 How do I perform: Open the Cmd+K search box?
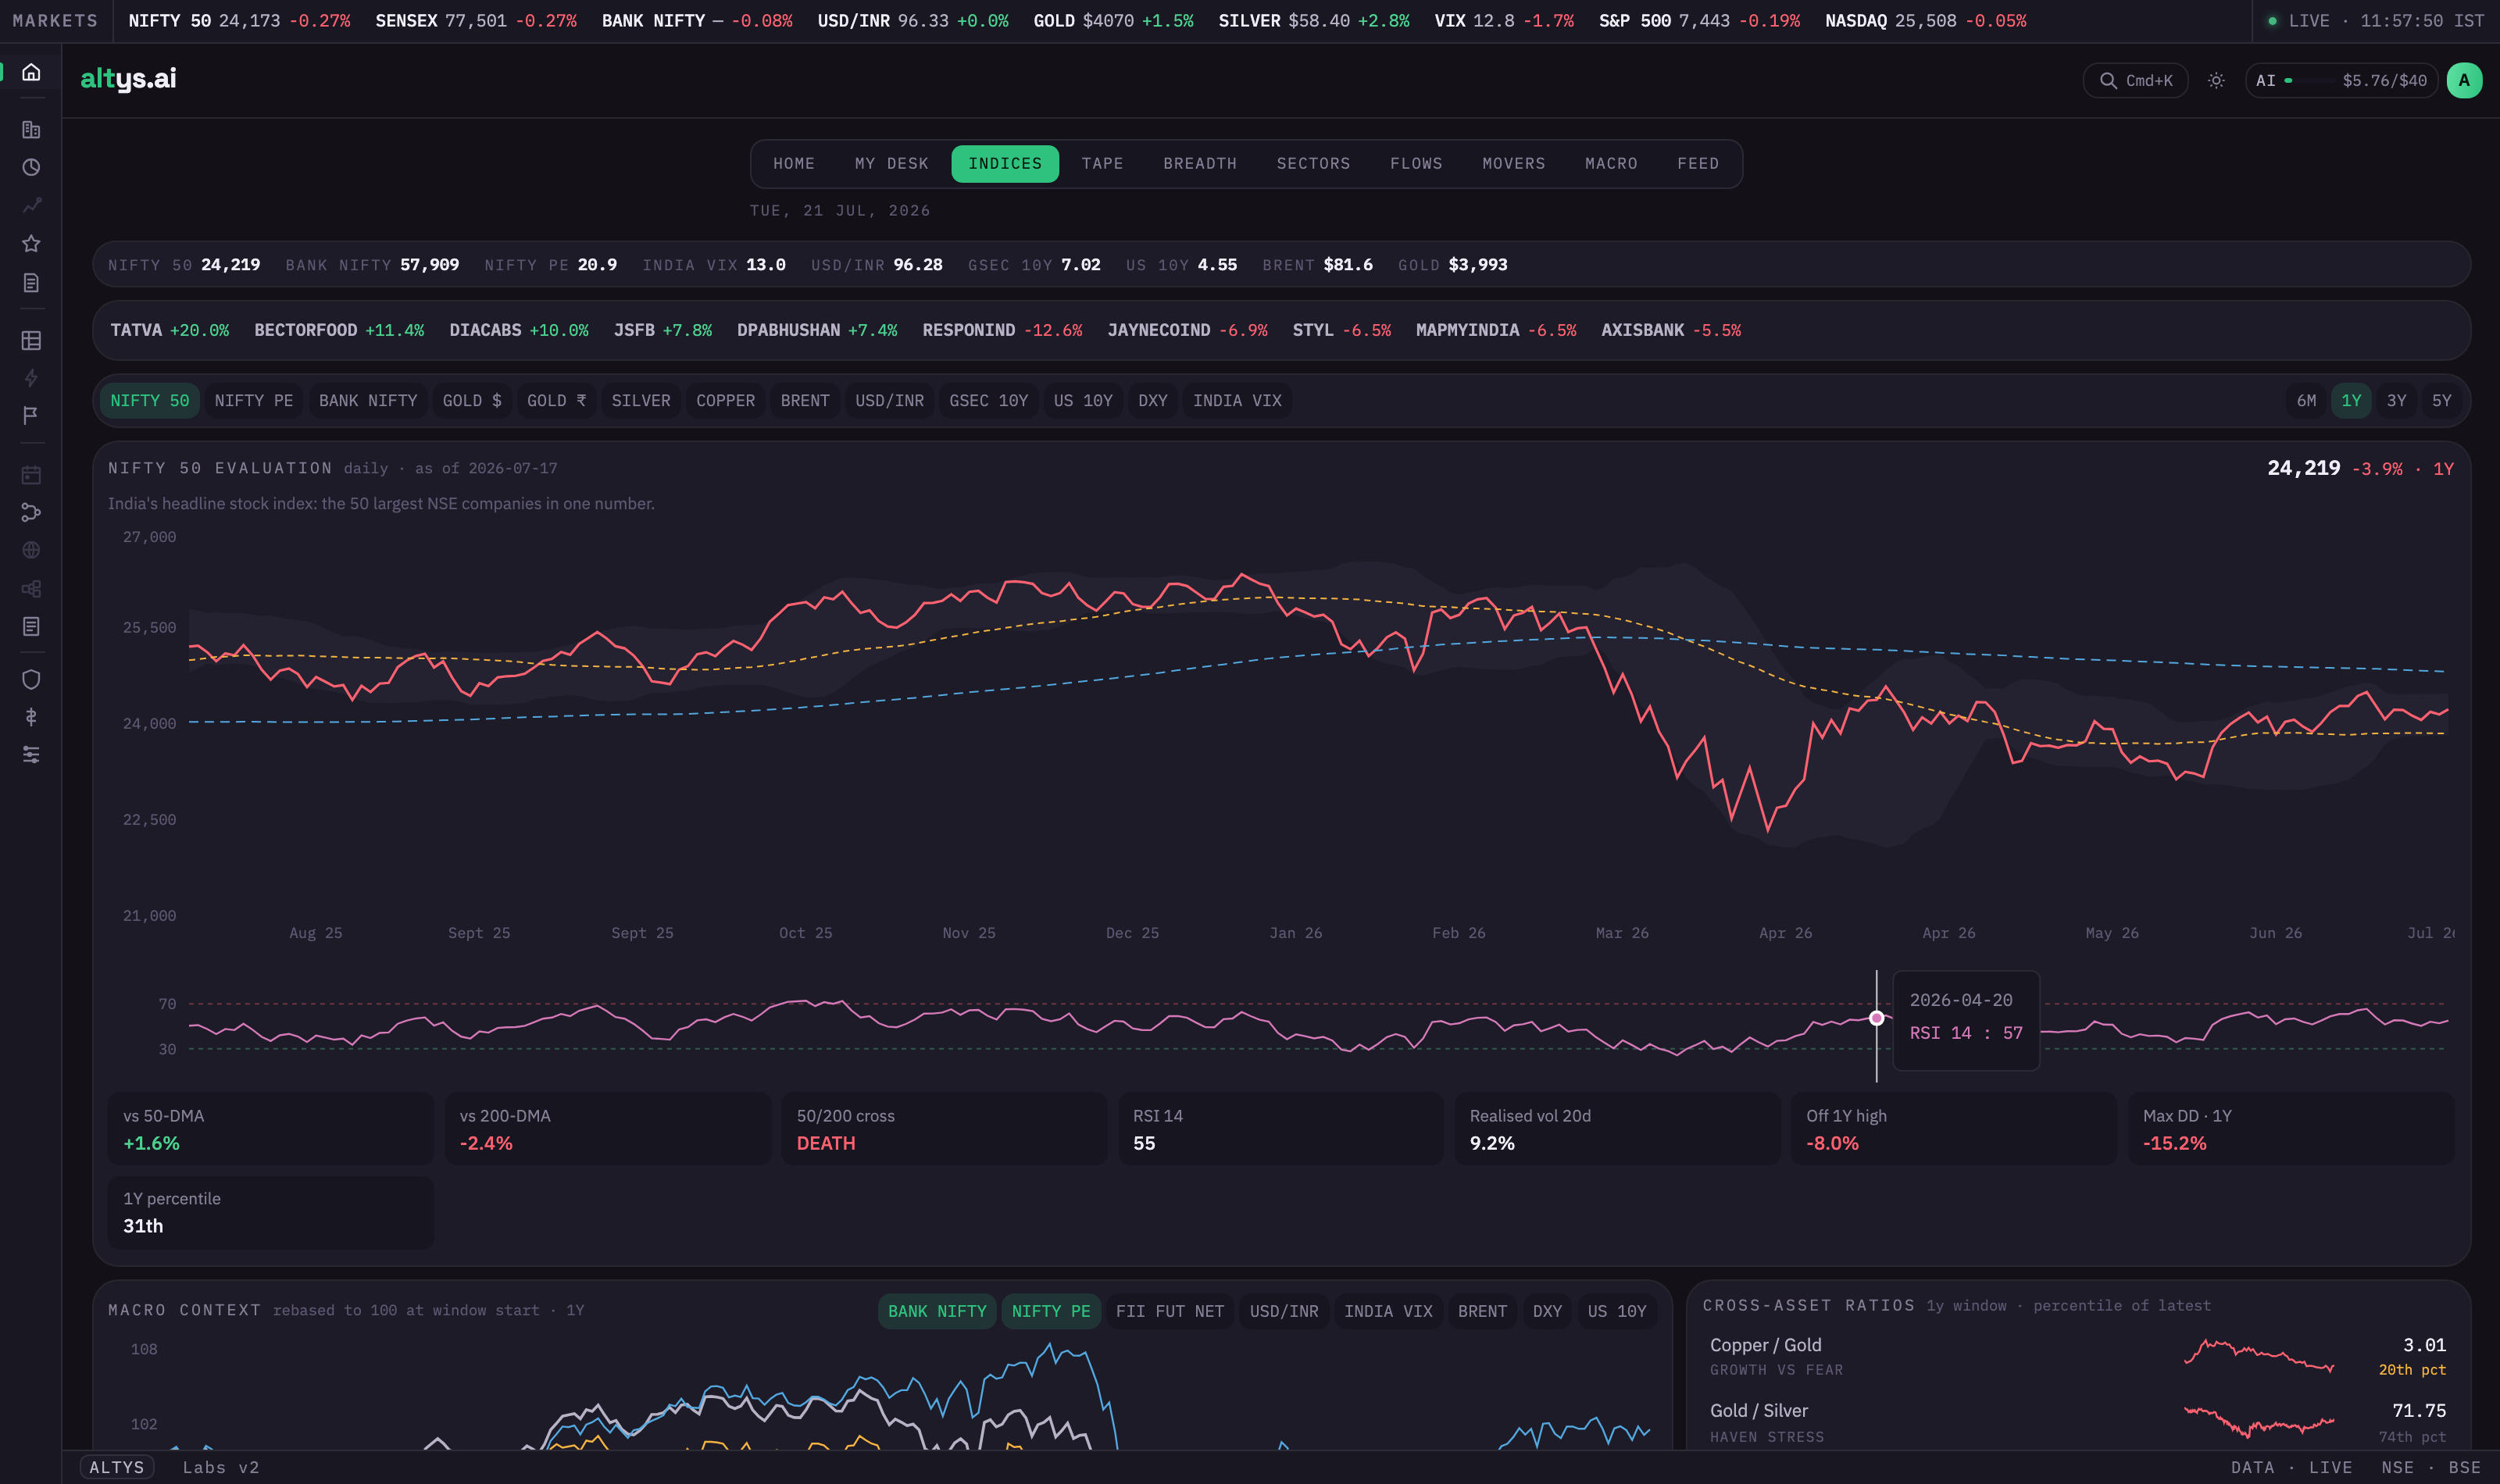[2135, 81]
